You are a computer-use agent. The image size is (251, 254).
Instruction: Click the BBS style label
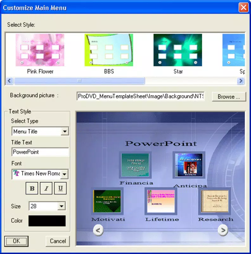coord(109,71)
